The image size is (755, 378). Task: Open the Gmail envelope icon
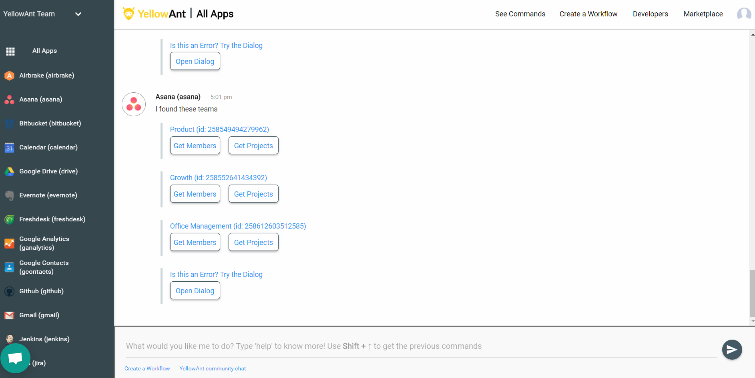(10, 315)
